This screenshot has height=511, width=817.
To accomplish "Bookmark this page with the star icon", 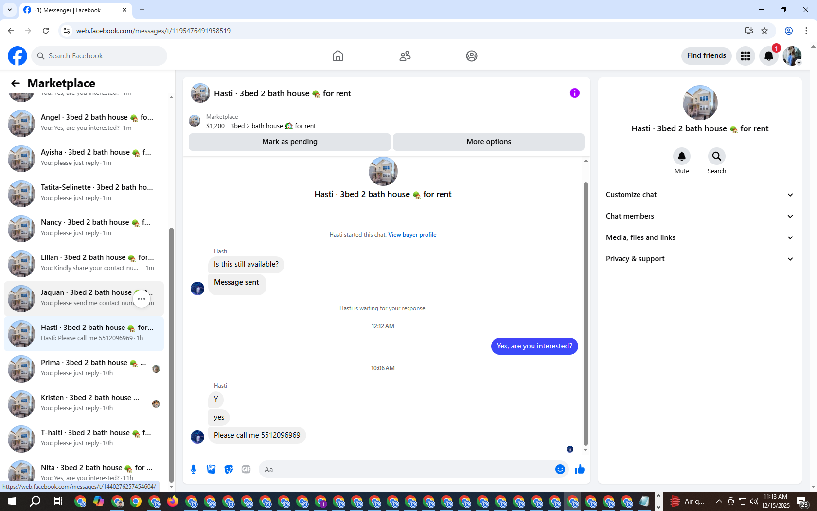I will [x=764, y=31].
